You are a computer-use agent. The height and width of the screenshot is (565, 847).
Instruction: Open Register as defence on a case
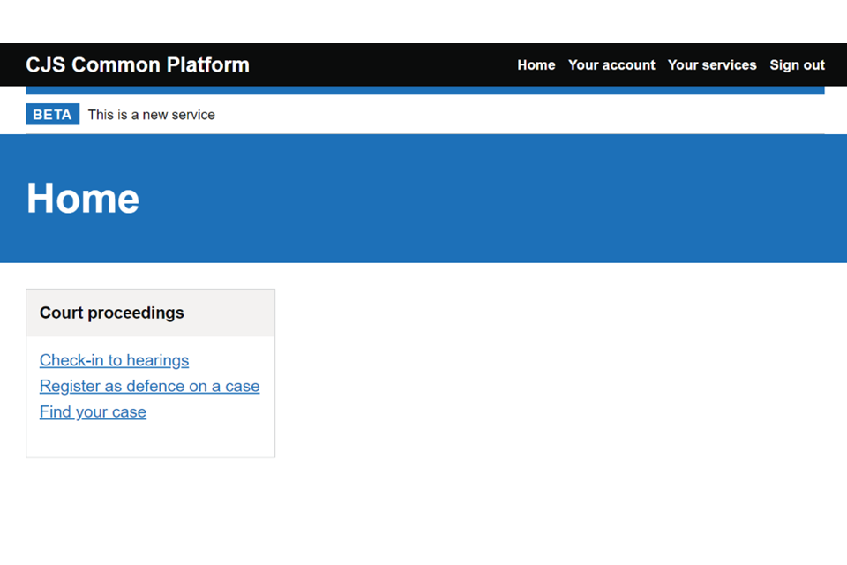tap(149, 387)
